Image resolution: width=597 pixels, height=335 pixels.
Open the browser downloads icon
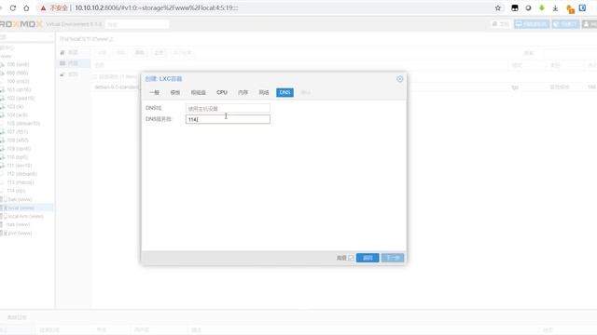[555, 8]
